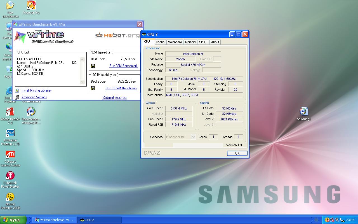
Task: Switch to CPU-Z taskbar button
Action: click(x=99, y=220)
